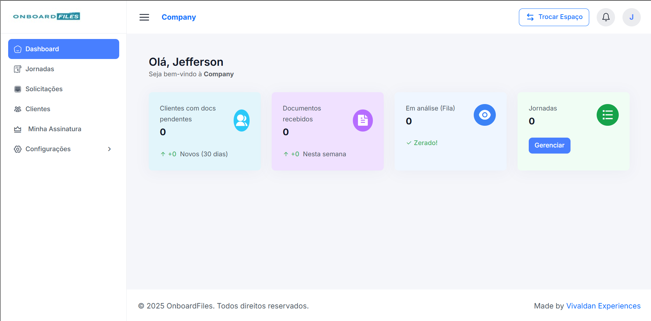
Task: Open the notifications bell
Action: coord(605,17)
